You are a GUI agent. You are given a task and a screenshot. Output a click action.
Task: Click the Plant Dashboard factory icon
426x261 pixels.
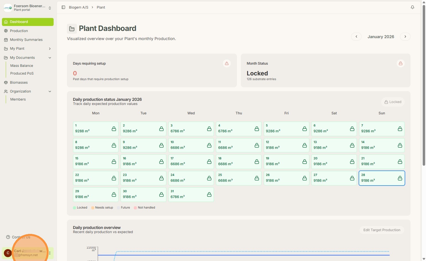[72, 29]
